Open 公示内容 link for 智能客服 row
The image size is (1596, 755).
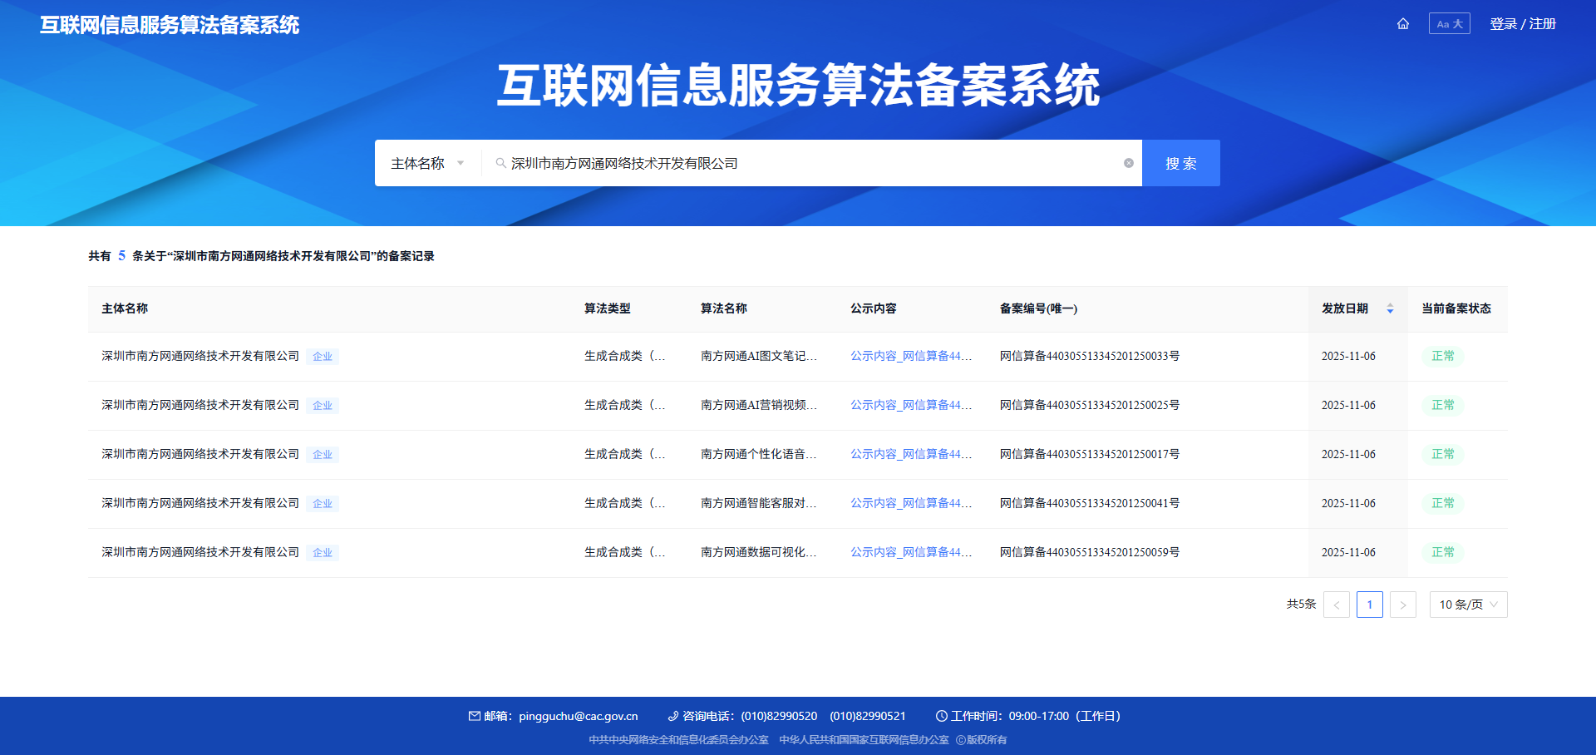[910, 503]
